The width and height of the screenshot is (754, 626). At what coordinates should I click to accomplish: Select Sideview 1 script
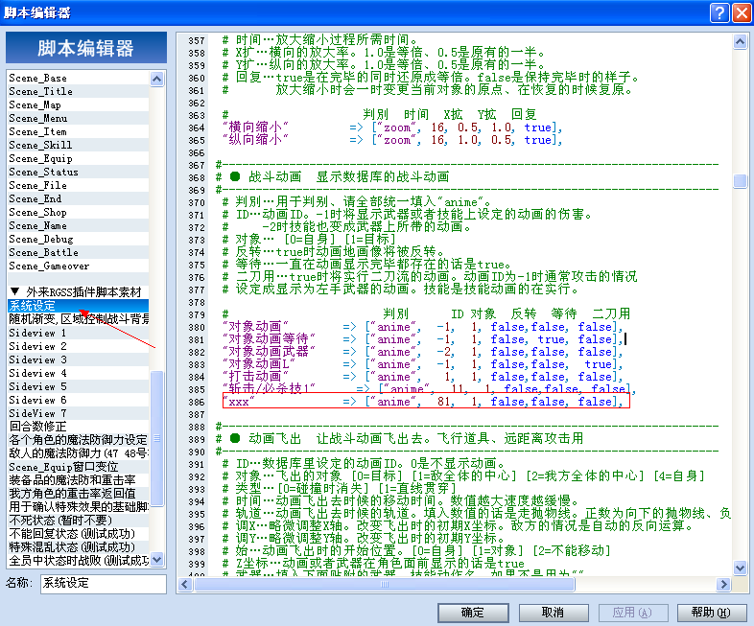point(79,333)
